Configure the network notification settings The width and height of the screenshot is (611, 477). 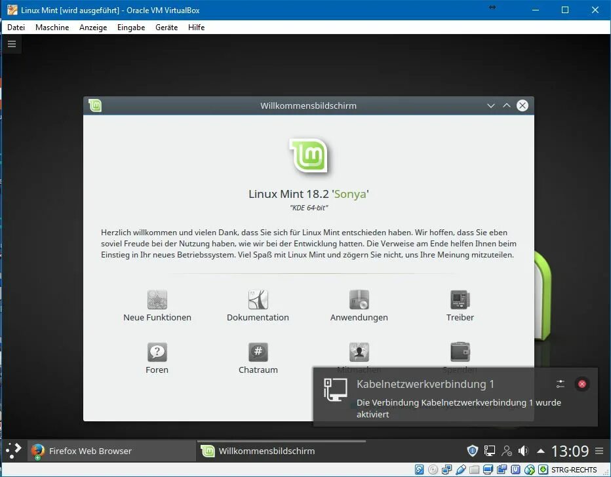pos(561,384)
